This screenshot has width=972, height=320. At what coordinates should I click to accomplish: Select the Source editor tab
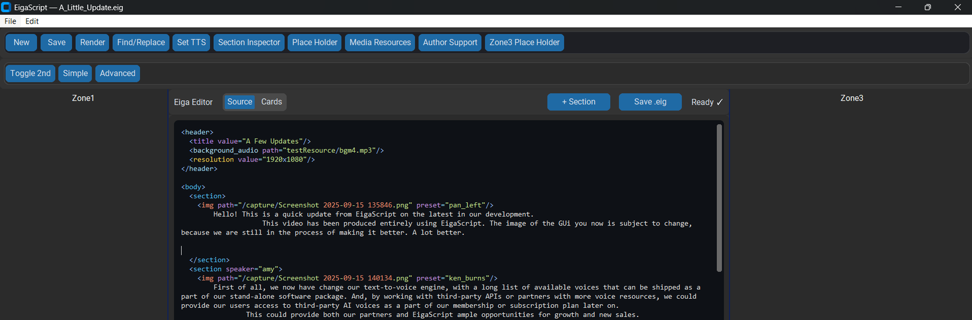pyautogui.click(x=239, y=102)
